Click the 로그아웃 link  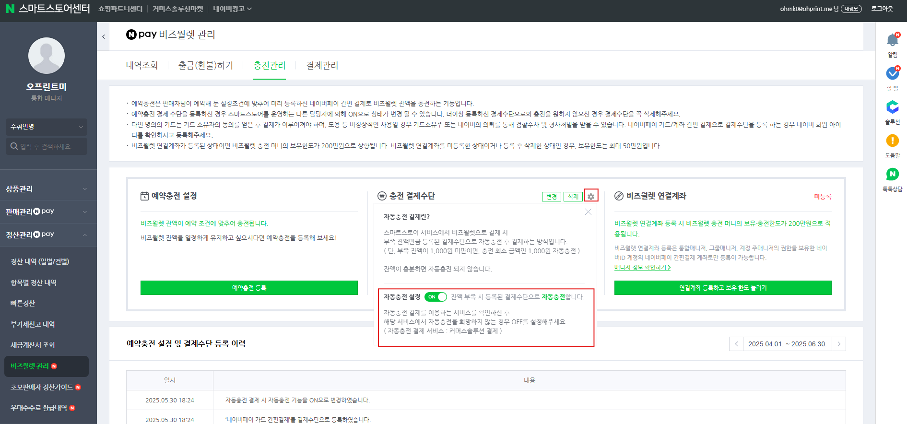tap(882, 9)
